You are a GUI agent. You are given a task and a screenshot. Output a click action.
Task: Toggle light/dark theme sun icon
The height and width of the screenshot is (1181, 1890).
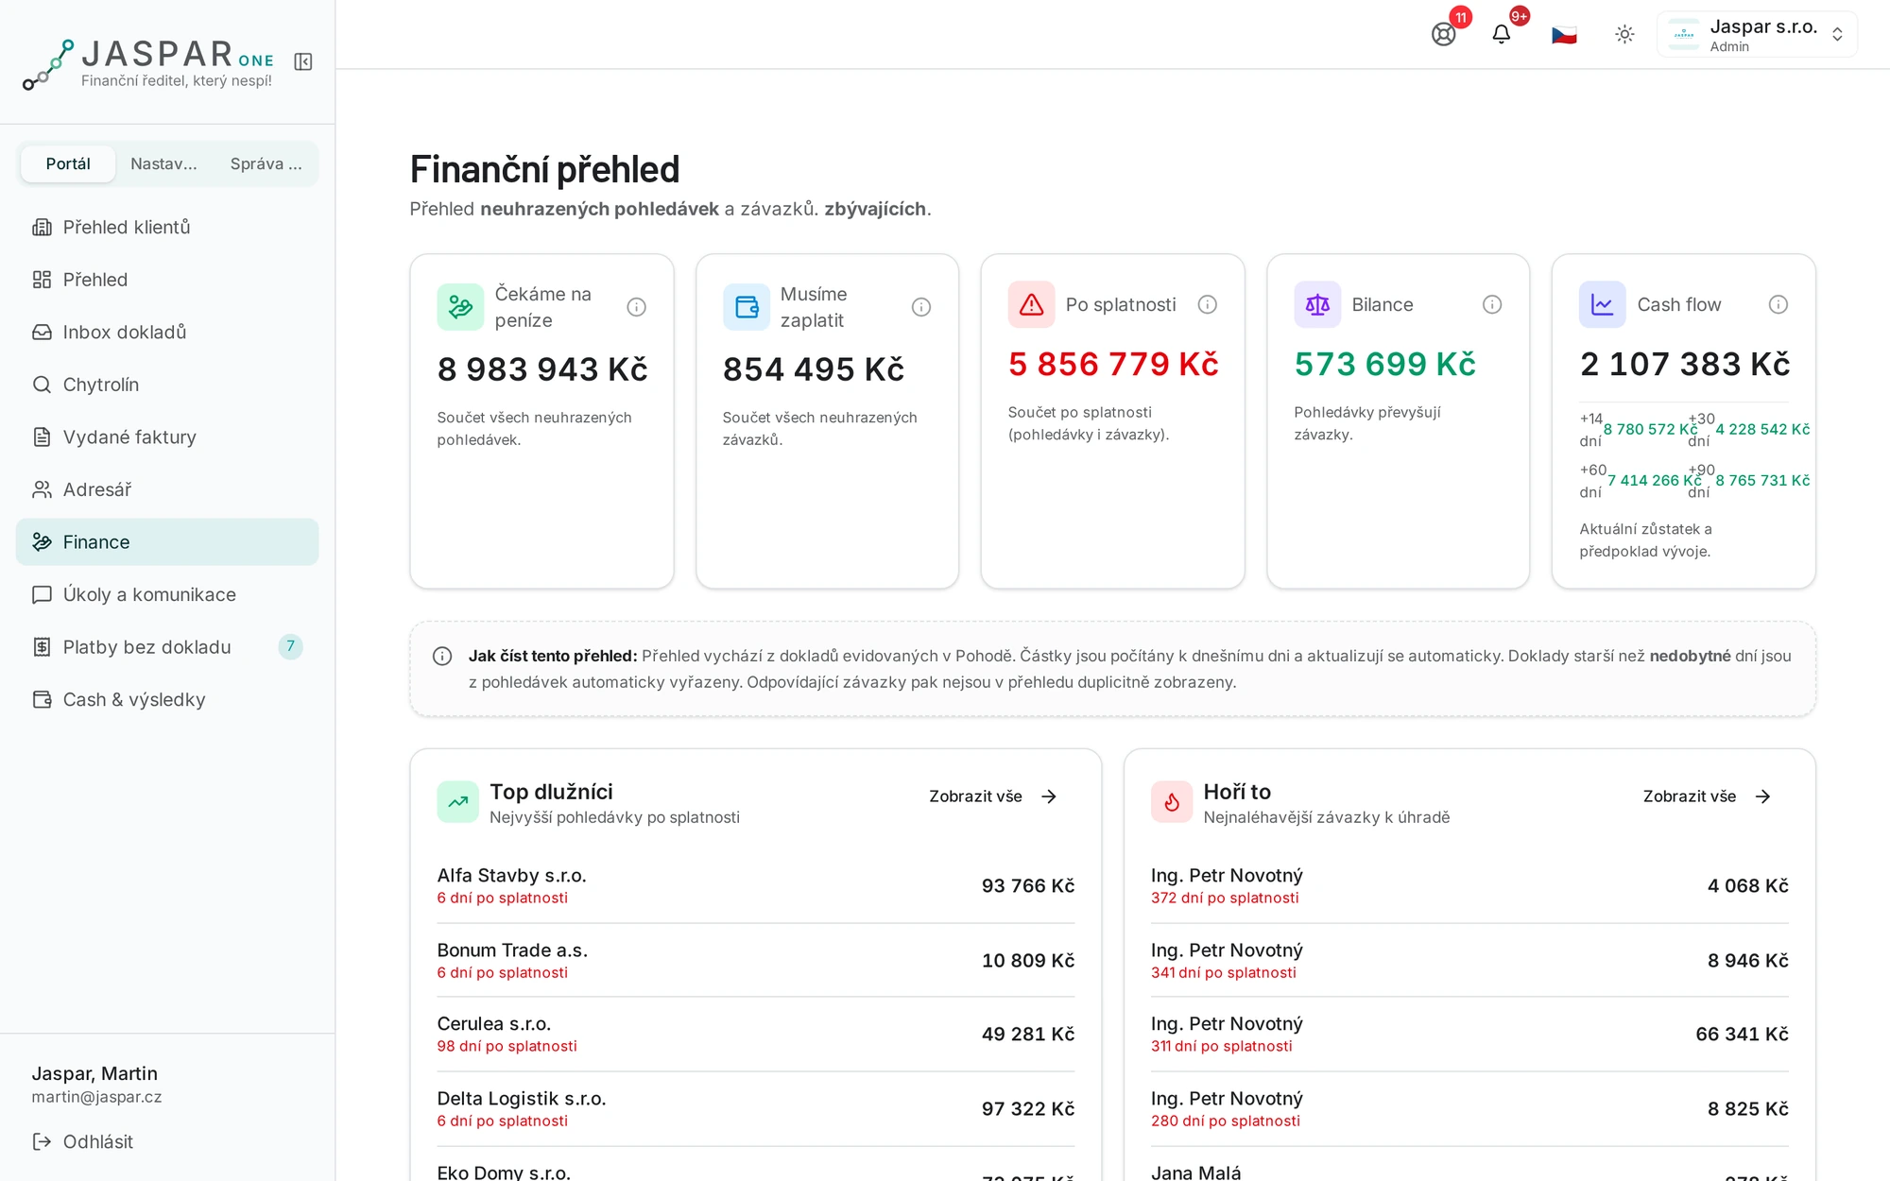1624,35
